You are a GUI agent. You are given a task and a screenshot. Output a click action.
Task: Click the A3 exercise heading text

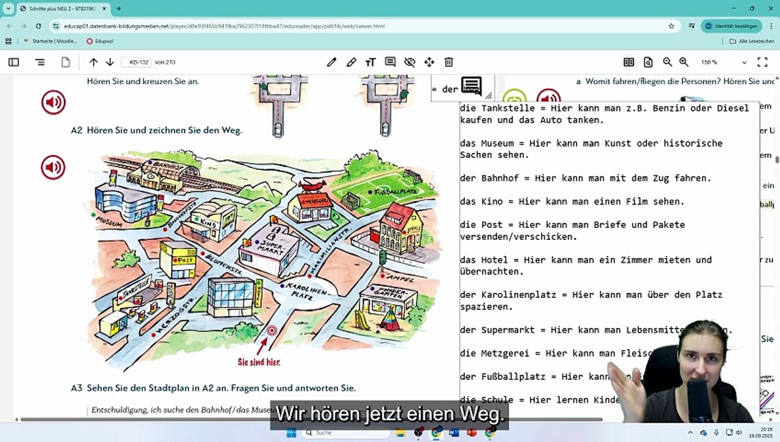point(213,388)
